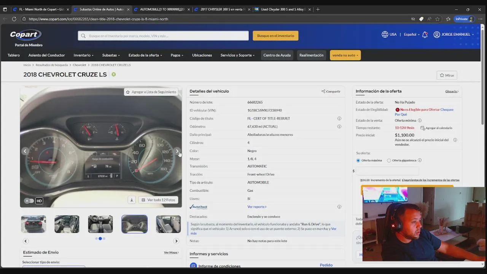Open venda su auto dropdown

345,55
